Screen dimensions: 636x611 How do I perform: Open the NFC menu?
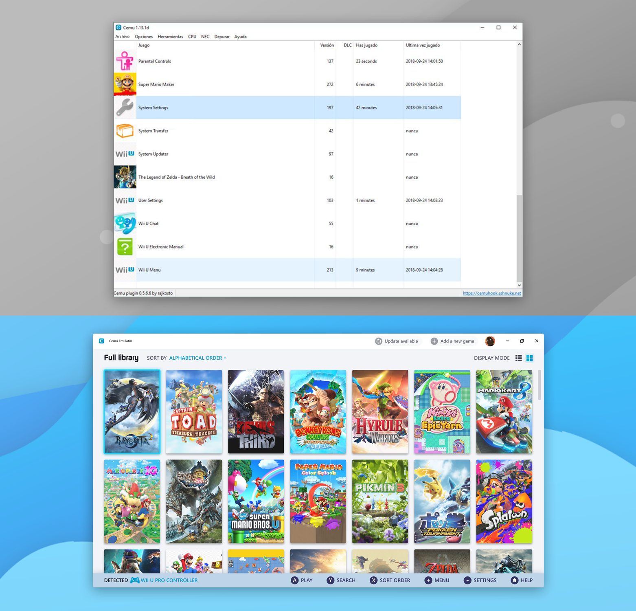tap(205, 37)
